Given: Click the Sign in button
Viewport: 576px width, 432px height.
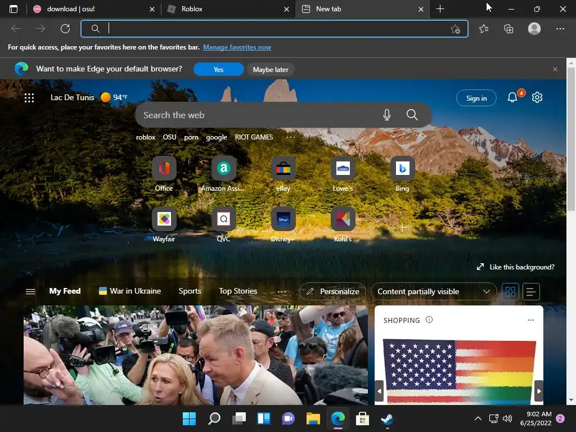Looking at the screenshot, I should tap(476, 98).
